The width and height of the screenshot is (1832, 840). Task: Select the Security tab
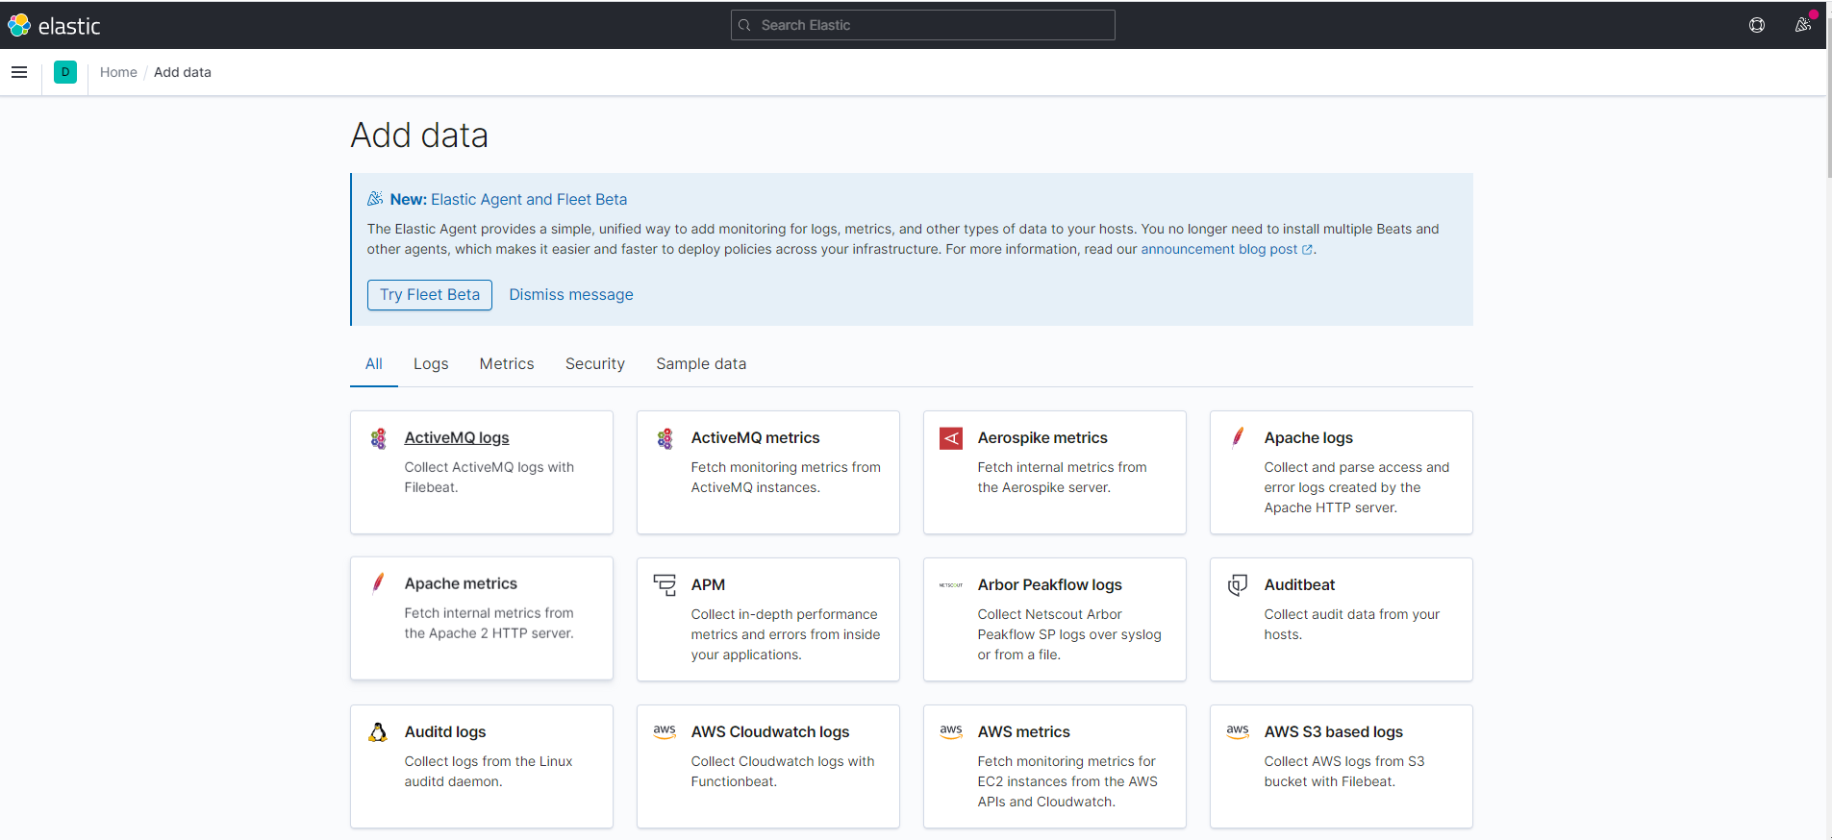pos(595,364)
